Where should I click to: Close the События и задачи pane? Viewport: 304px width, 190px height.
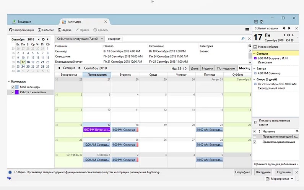pos(297,28)
